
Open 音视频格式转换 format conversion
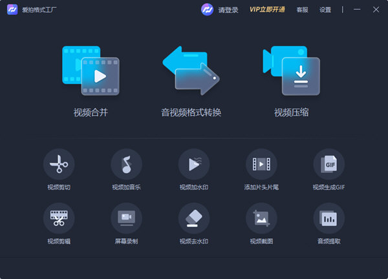(x=191, y=71)
